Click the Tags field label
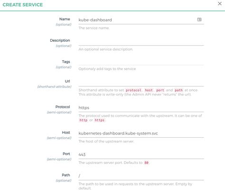225x191 pixels. click(x=66, y=62)
